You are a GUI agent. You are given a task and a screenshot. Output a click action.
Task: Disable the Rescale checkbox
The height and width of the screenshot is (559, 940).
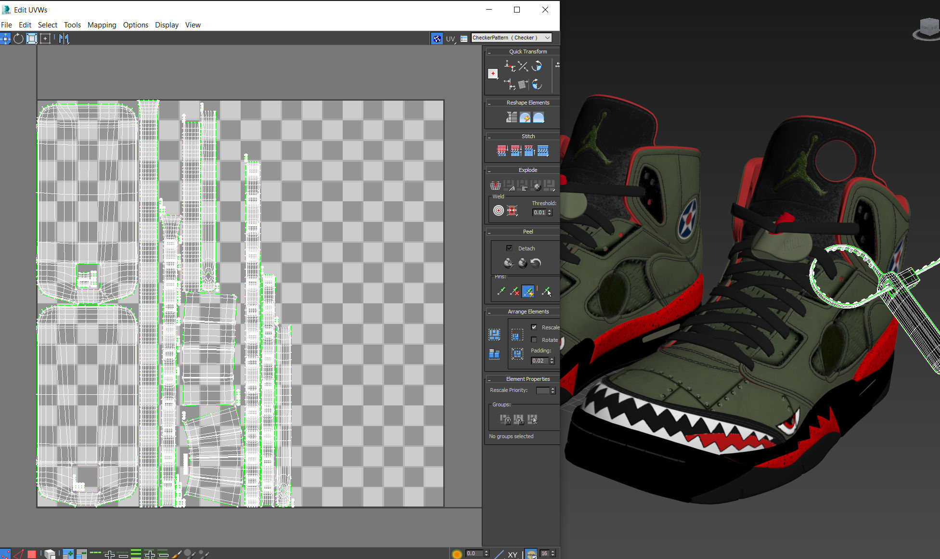pyautogui.click(x=534, y=327)
